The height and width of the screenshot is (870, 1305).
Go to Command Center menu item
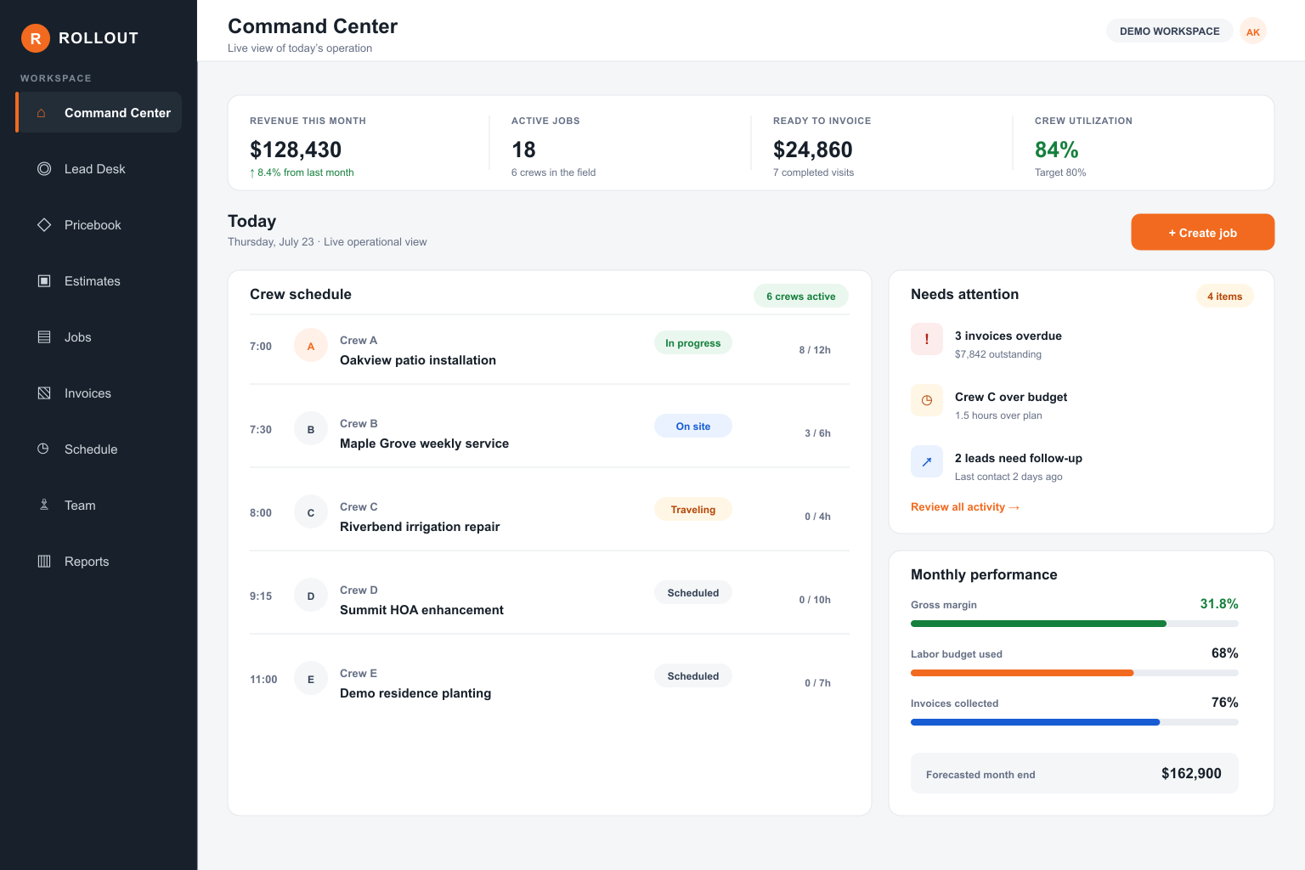pos(99,113)
